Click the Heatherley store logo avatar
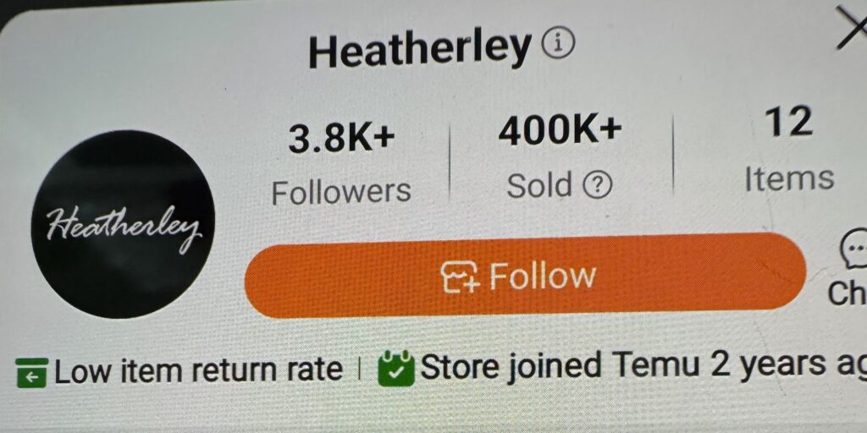This screenshot has height=433, width=867. click(x=123, y=224)
